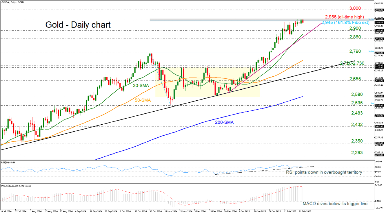Click the '2,956 (all-time high)' label
Viewport: 386px width, 214px height.
coord(344,17)
